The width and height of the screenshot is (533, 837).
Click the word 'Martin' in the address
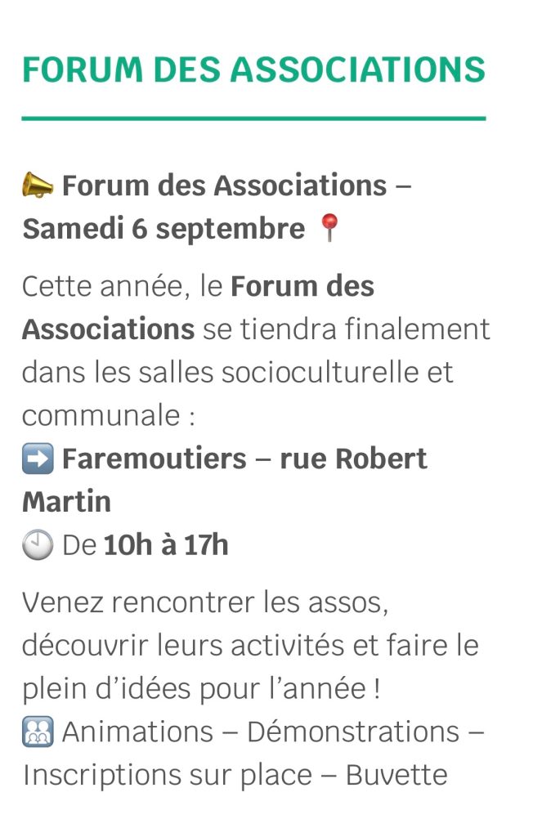coord(67,502)
